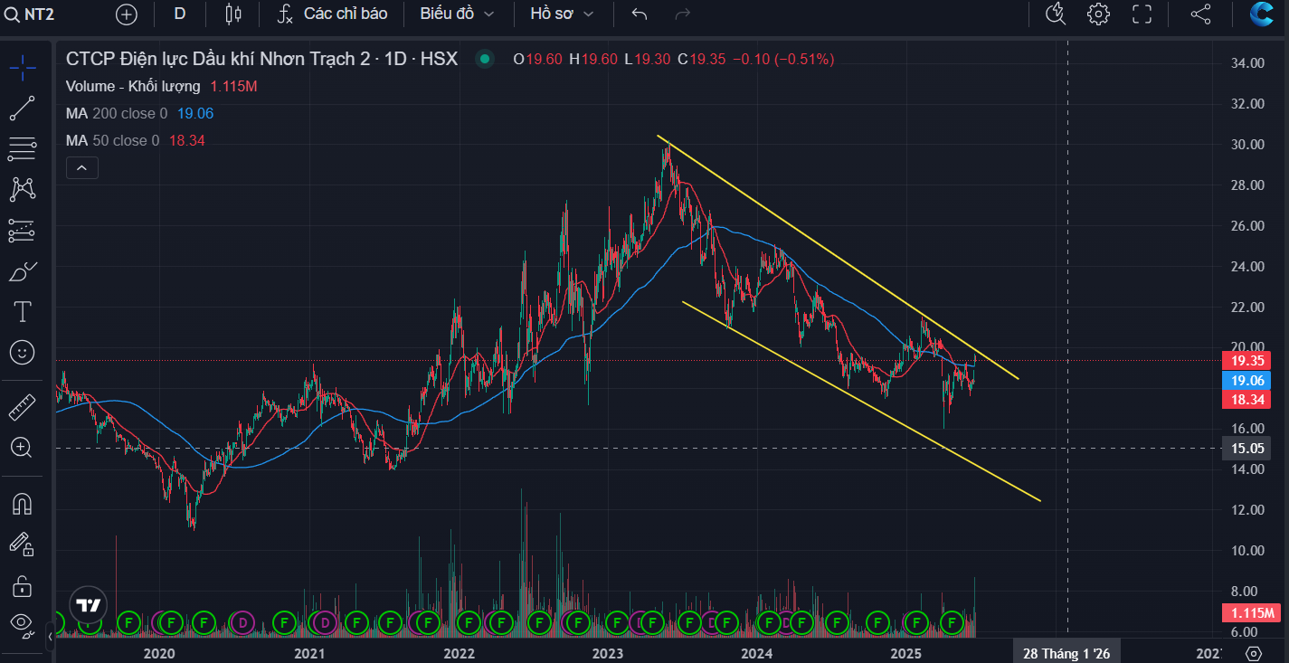
Task: Open the forecasting and measurement tools
Action: point(23,231)
